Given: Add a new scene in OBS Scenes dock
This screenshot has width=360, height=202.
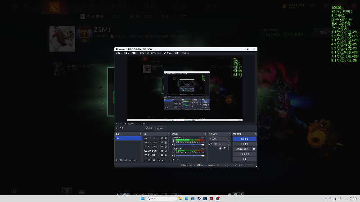Looking at the screenshot, I should [x=117, y=160].
